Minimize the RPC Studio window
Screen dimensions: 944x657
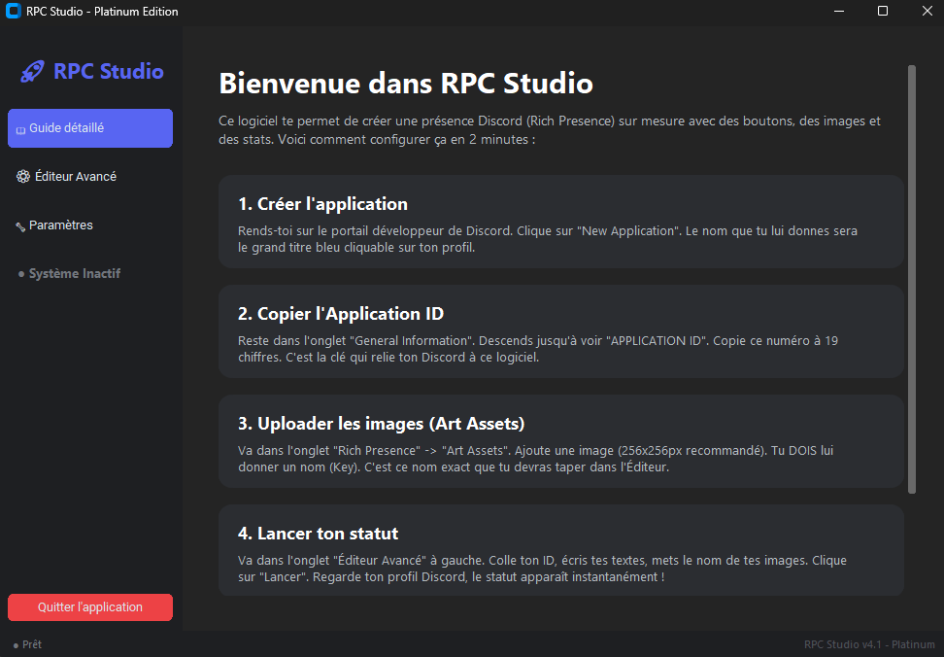click(839, 11)
